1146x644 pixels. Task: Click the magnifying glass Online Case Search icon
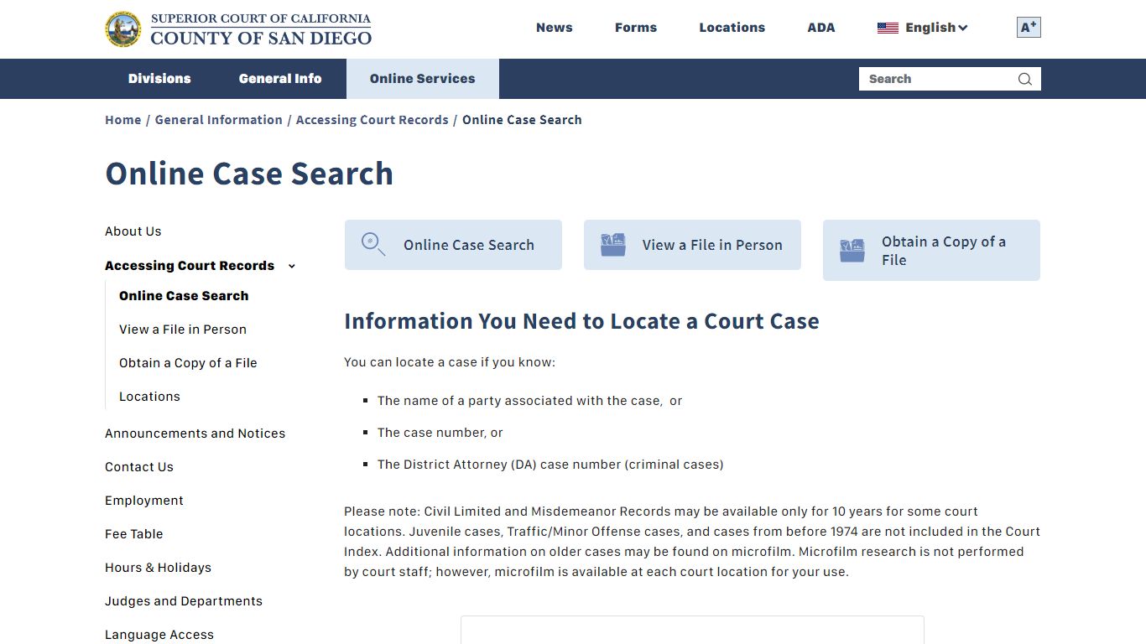[373, 244]
